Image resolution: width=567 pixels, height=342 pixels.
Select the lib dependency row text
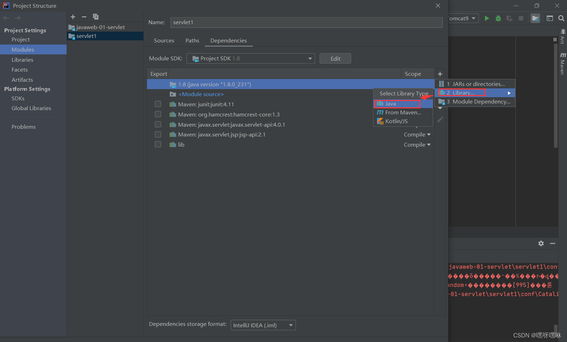coord(181,145)
